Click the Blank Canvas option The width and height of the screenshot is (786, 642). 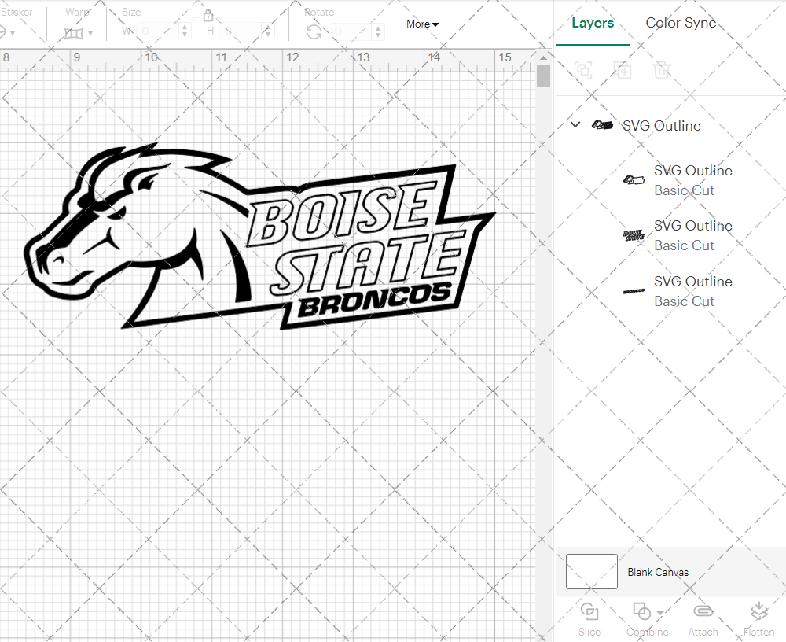pyautogui.click(x=659, y=572)
